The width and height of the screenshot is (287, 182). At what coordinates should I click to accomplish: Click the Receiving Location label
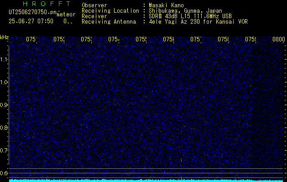[110, 11]
